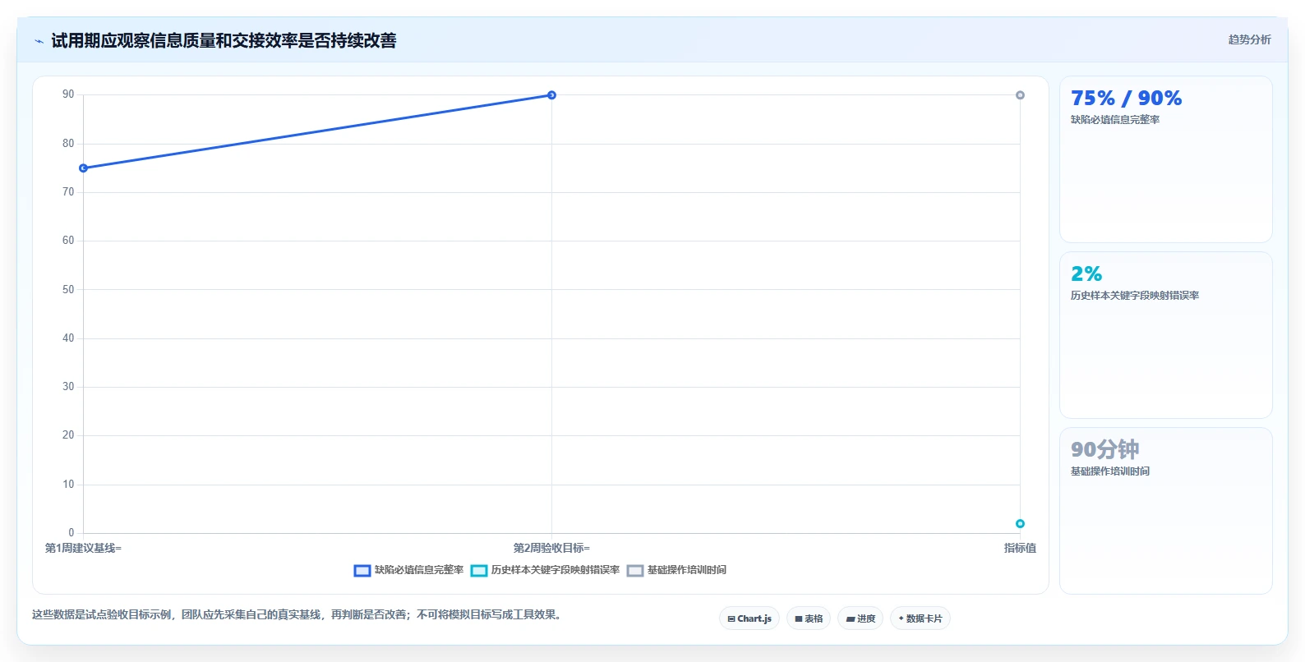This screenshot has width=1305, height=662.
Task: Open the 90分钟 training time card
Action: (x=1165, y=511)
